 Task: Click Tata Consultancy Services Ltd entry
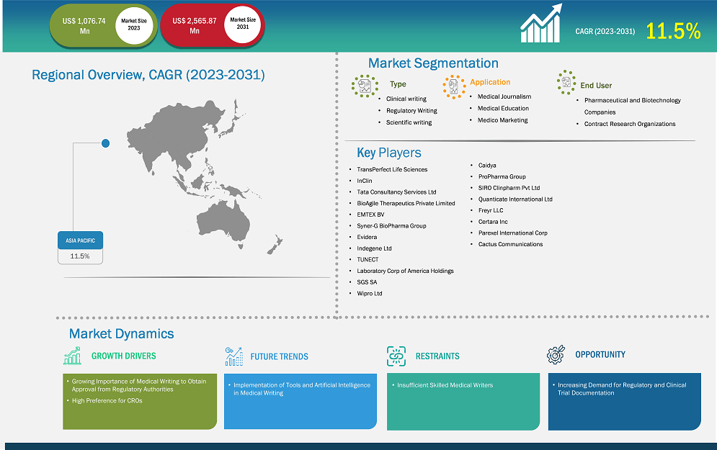click(x=396, y=192)
